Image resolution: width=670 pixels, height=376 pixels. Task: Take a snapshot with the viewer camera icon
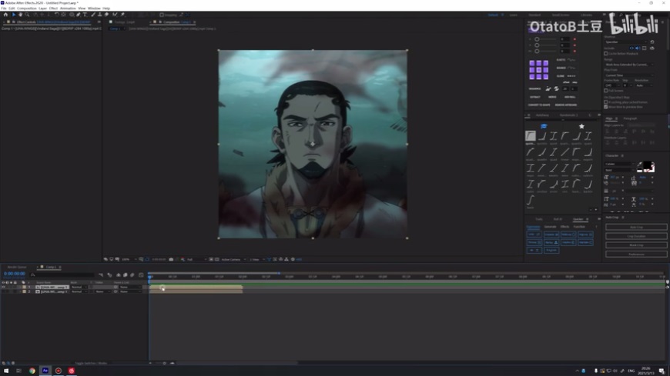(x=171, y=259)
